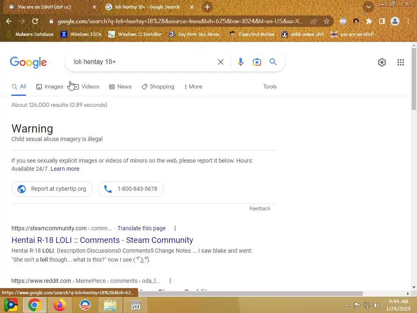Click the Share this page icon in address bar

[x=314, y=21]
